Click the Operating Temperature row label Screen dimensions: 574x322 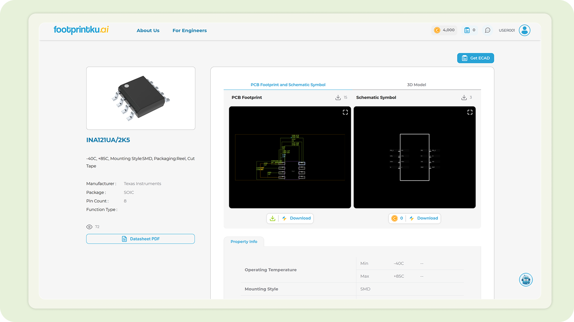point(271,270)
